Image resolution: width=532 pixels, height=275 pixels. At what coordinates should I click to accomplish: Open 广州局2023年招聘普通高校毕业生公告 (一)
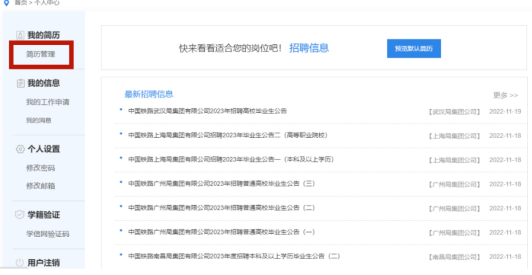[x=222, y=232]
